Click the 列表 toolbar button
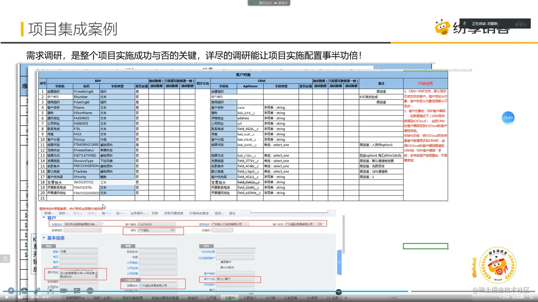 (x=155, y=213)
